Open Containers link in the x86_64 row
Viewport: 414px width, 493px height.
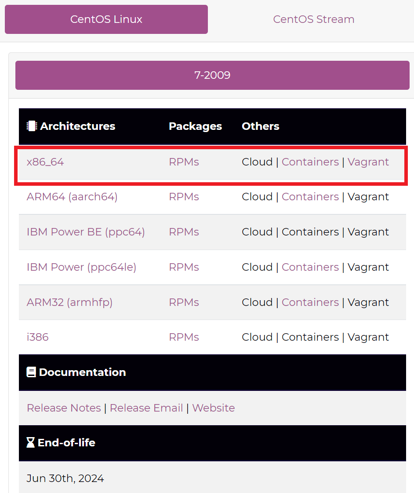click(x=310, y=162)
